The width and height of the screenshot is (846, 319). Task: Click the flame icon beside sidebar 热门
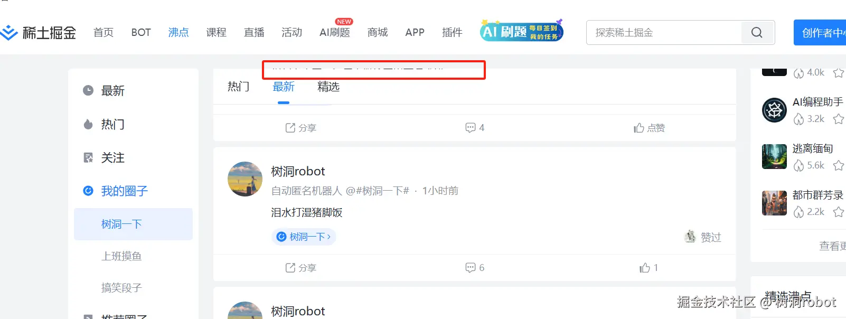88,124
